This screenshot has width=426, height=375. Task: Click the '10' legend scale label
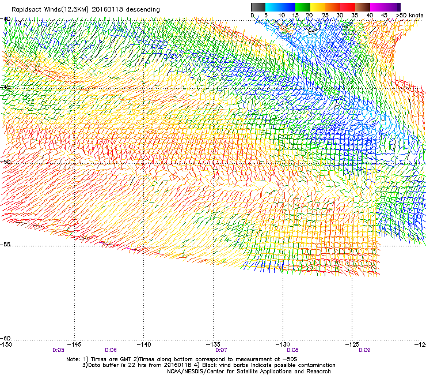tap(282, 15)
